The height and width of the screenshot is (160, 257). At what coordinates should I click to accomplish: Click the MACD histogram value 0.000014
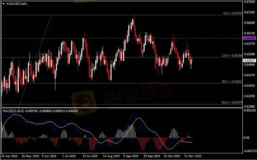59,111
